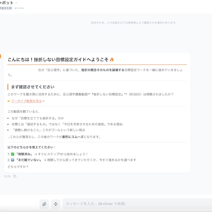Viewport: 212px width, 212px height.
Task: Open the lightning quick-actions button
Action: pos(56,204)
